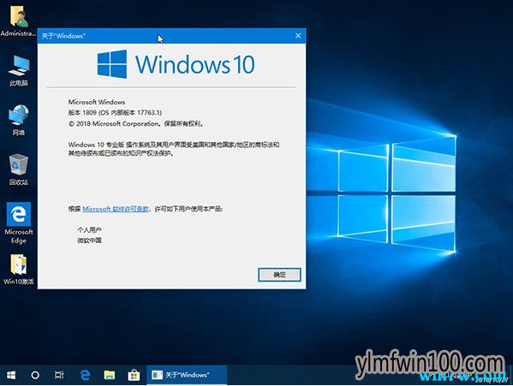Viewport: 513px width, 386px height.
Task: Click the 'Microsoft Windows' heading text
Action: pos(97,102)
